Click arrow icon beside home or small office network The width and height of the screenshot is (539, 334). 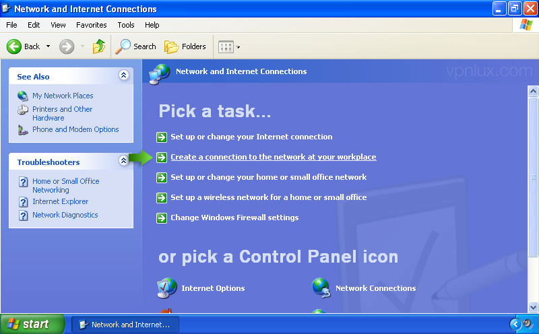click(162, 178)
